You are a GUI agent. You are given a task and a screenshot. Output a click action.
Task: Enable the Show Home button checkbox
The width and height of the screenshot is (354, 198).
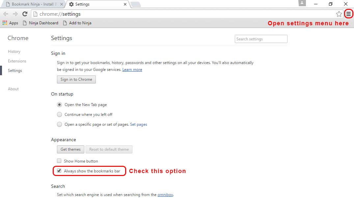pos(59,161)
